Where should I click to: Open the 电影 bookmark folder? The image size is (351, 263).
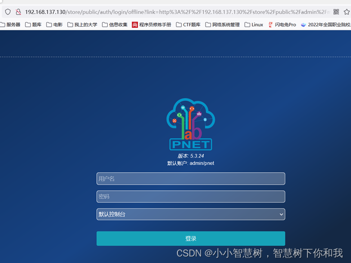tap(54, 25)
